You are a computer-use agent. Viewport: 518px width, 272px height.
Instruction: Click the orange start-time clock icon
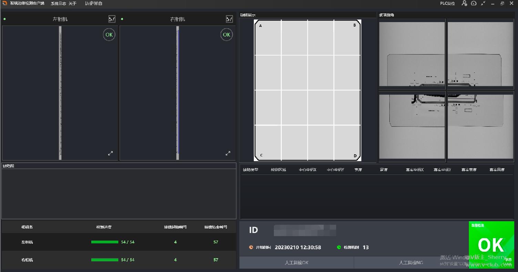tap(251, 247)
